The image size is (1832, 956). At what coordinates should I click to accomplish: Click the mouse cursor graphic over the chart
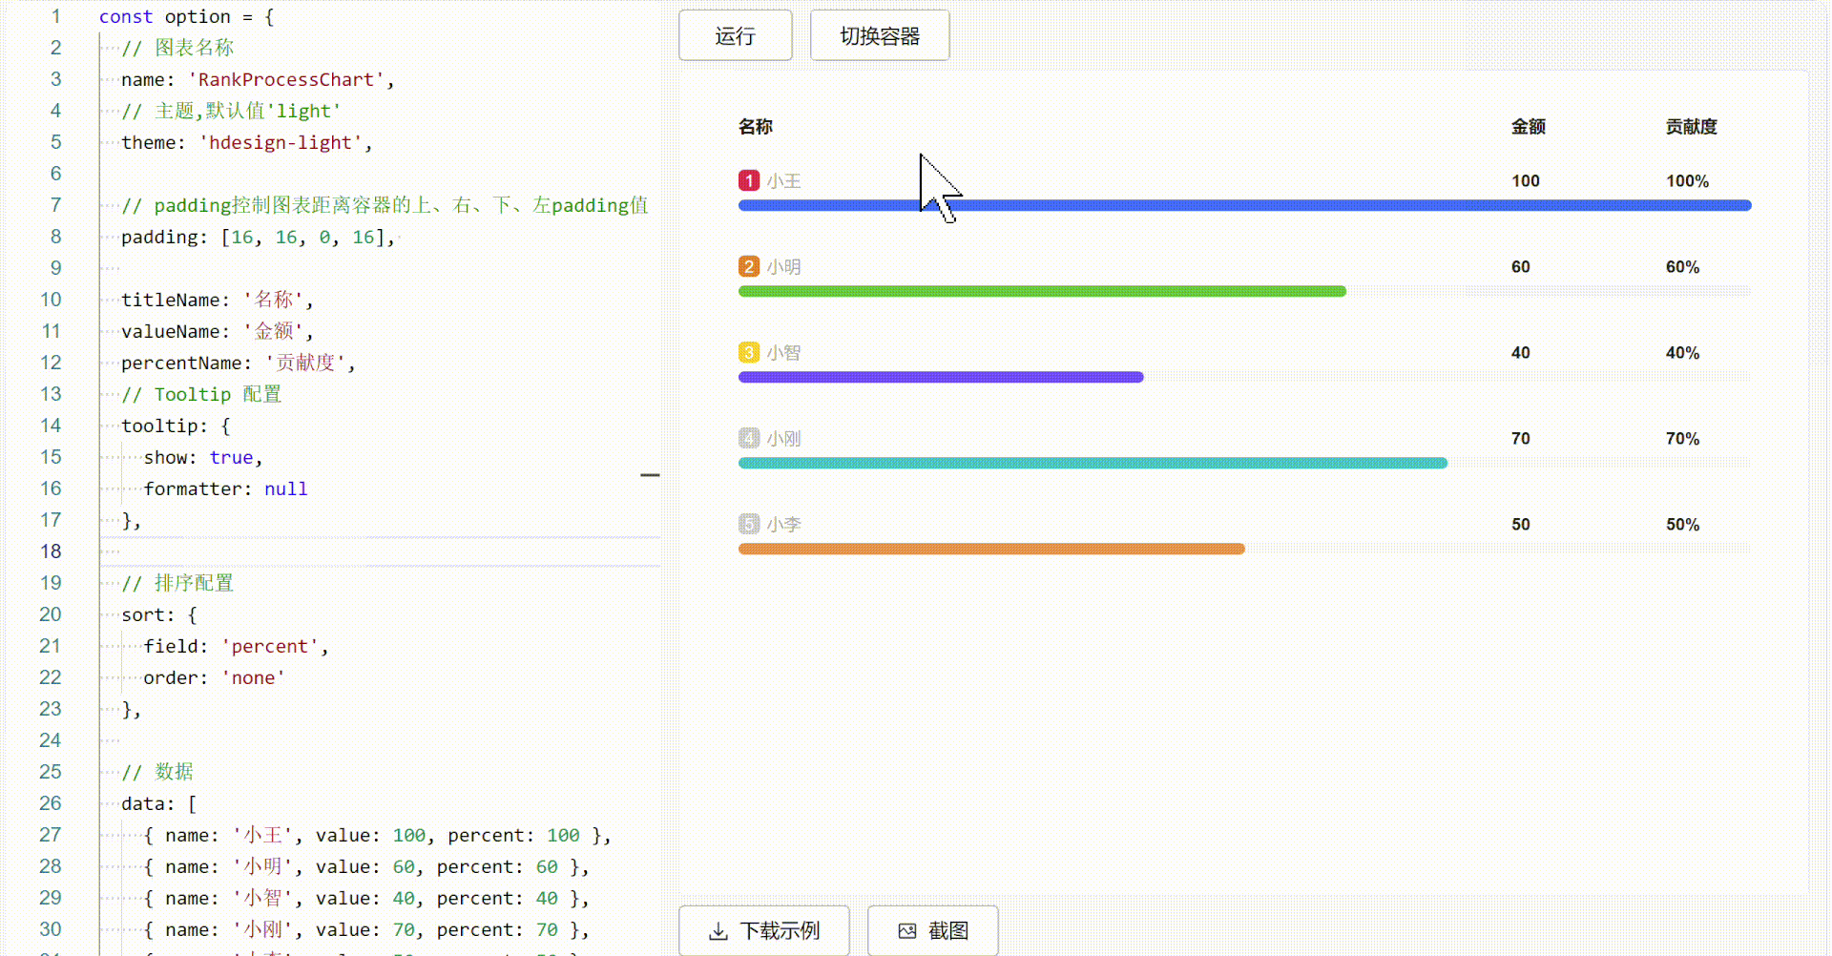click(940, 187)
